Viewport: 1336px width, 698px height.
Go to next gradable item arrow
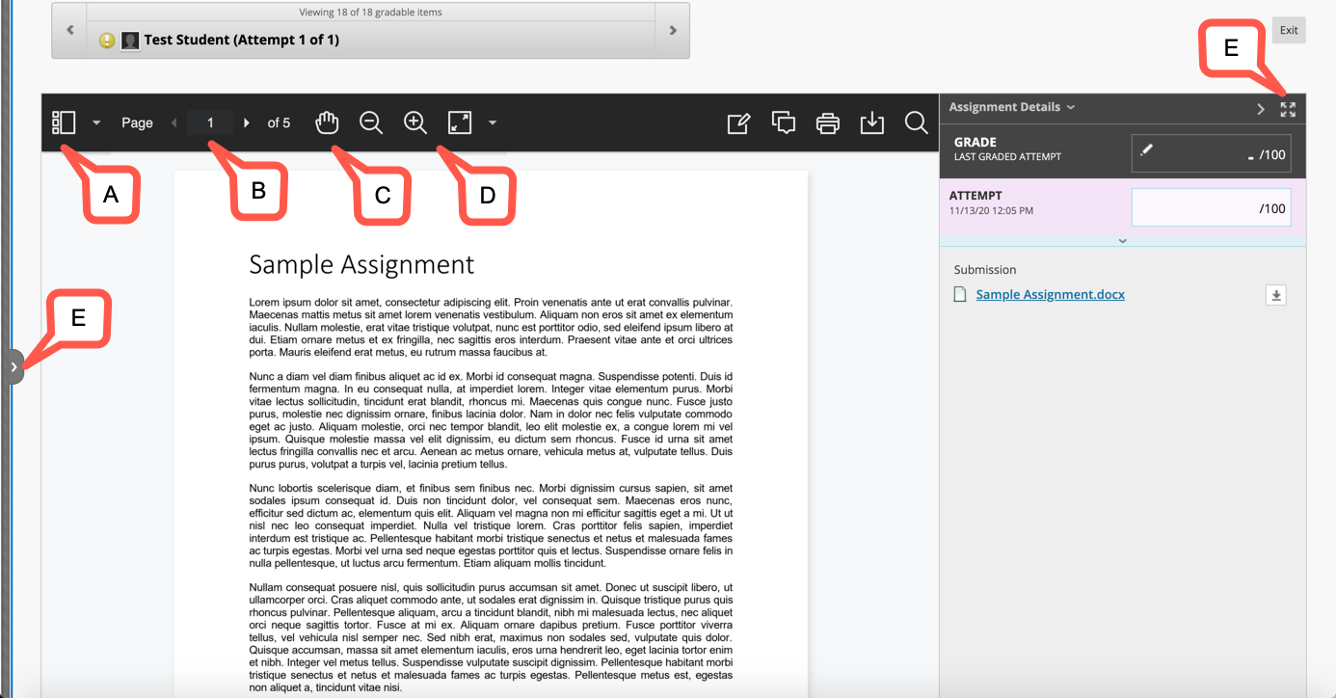pyautogui.click(x=673, y=30)
